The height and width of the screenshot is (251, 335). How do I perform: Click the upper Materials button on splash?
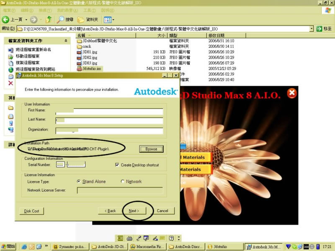click(x=196, y=158)
